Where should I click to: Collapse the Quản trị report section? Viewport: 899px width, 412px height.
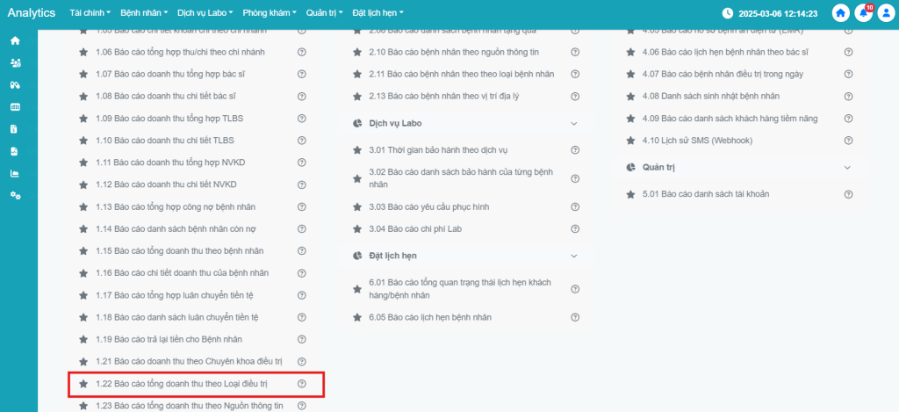point(847,167)
